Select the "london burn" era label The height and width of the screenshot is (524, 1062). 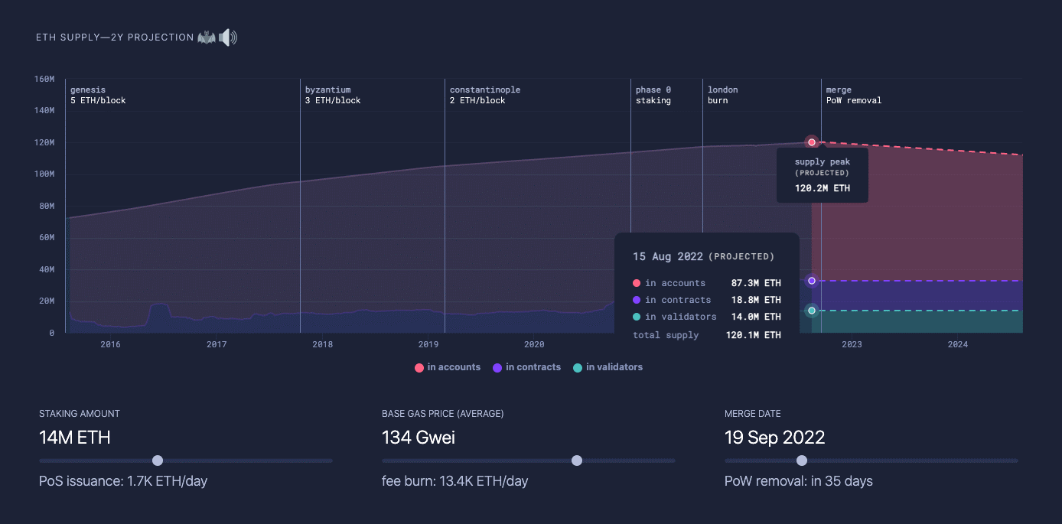pyautogui.click(x=722, y=95)
